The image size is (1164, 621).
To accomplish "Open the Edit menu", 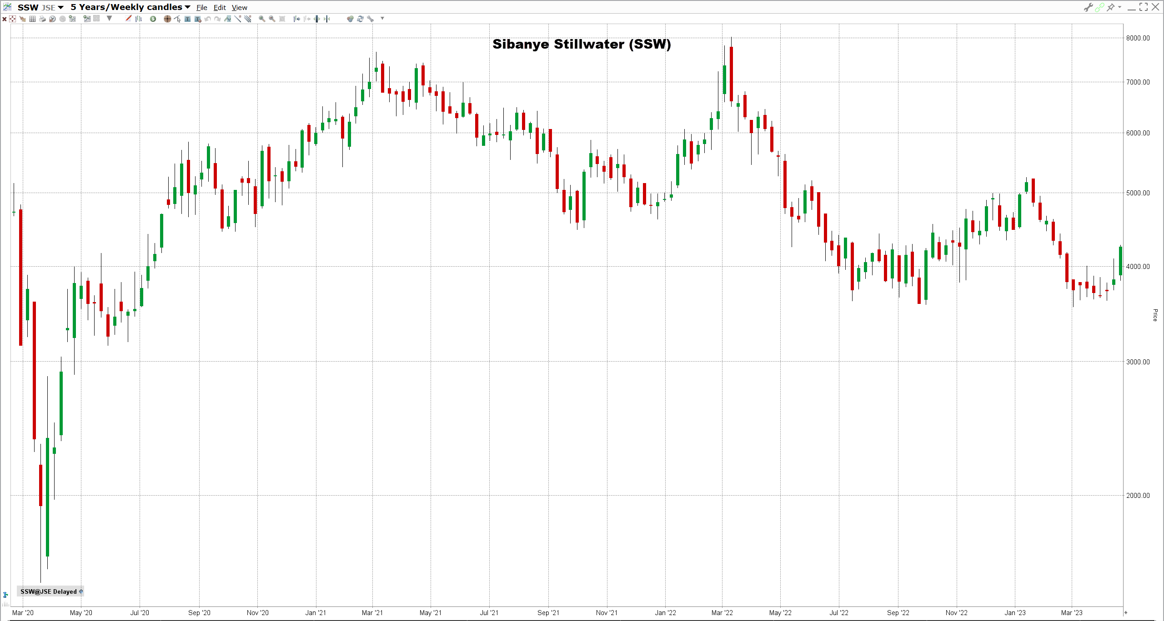I will pyautogui.click(x=220, y=8).
